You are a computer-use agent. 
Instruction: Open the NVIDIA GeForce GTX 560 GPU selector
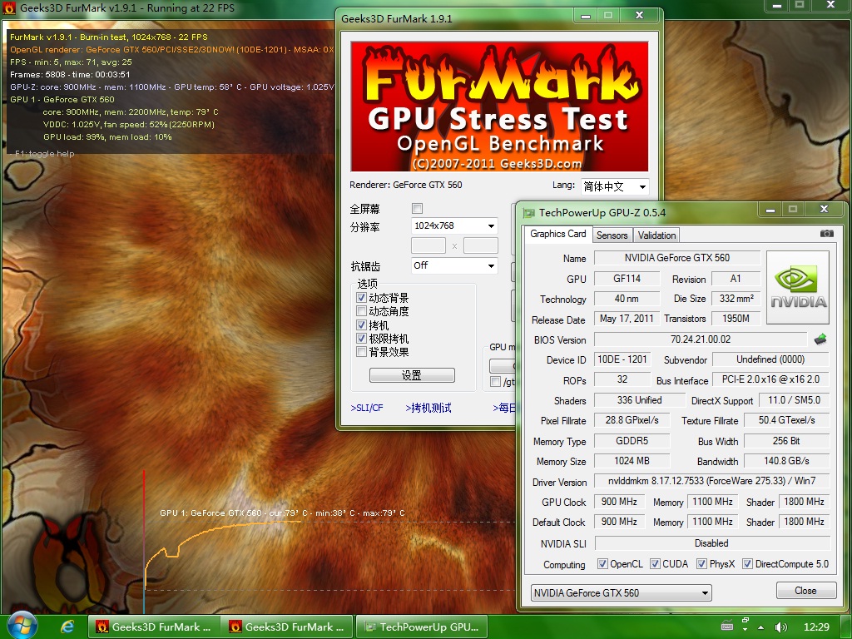621,593
